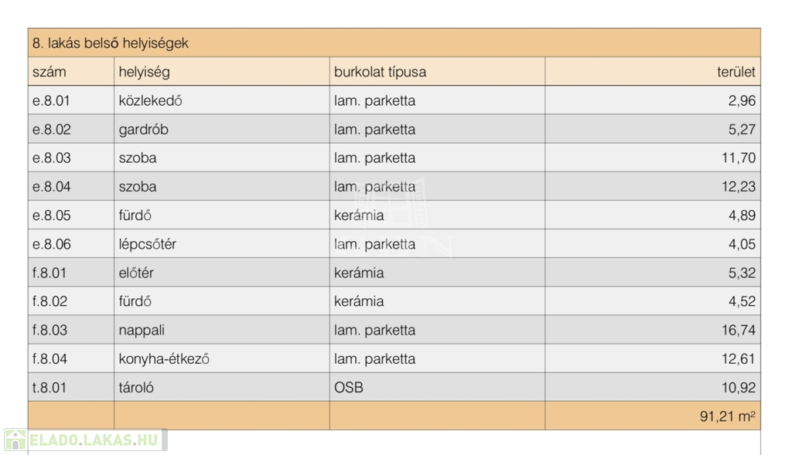The height and width of the screenshot is (455, 792).
Task: Select the "OSB" floor covering cell
Action: 348,387
